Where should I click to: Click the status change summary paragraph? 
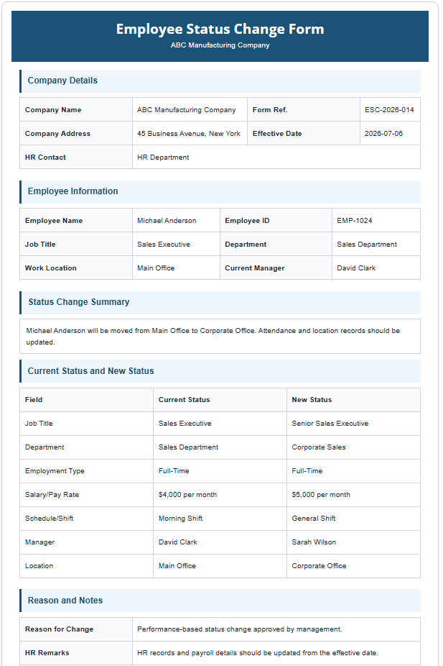coord(213,337)
